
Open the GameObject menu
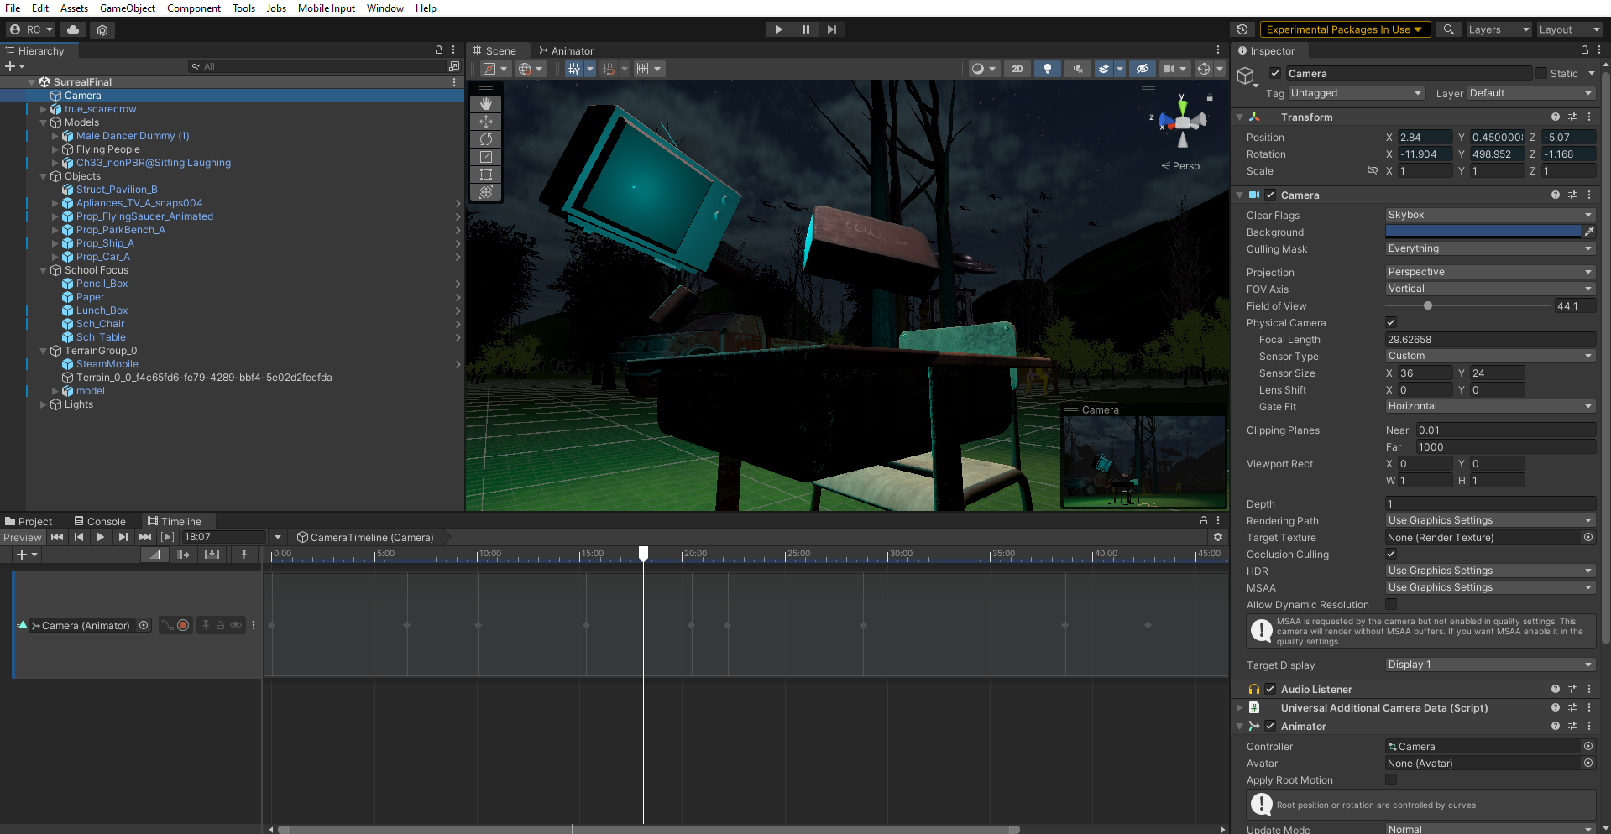(127, 8)
